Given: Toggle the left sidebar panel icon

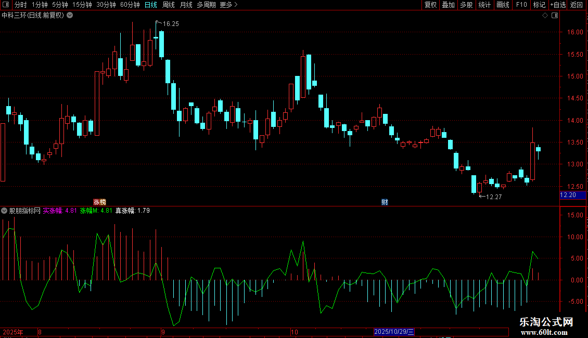Looking at the screenshot, I should (x=6, y=5).
